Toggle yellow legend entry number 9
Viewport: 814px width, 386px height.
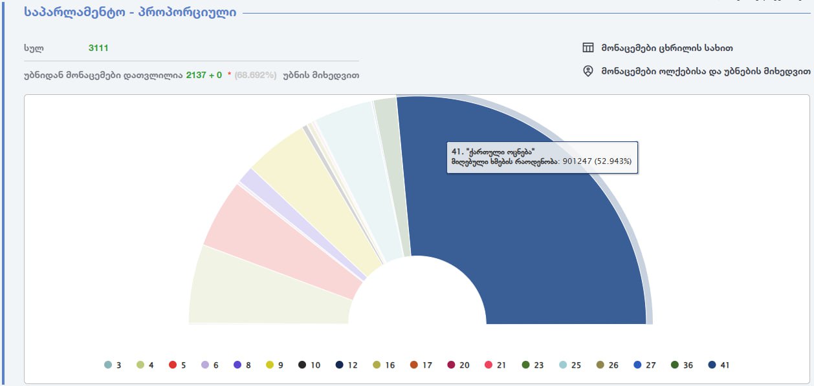[x=274, y=365]
